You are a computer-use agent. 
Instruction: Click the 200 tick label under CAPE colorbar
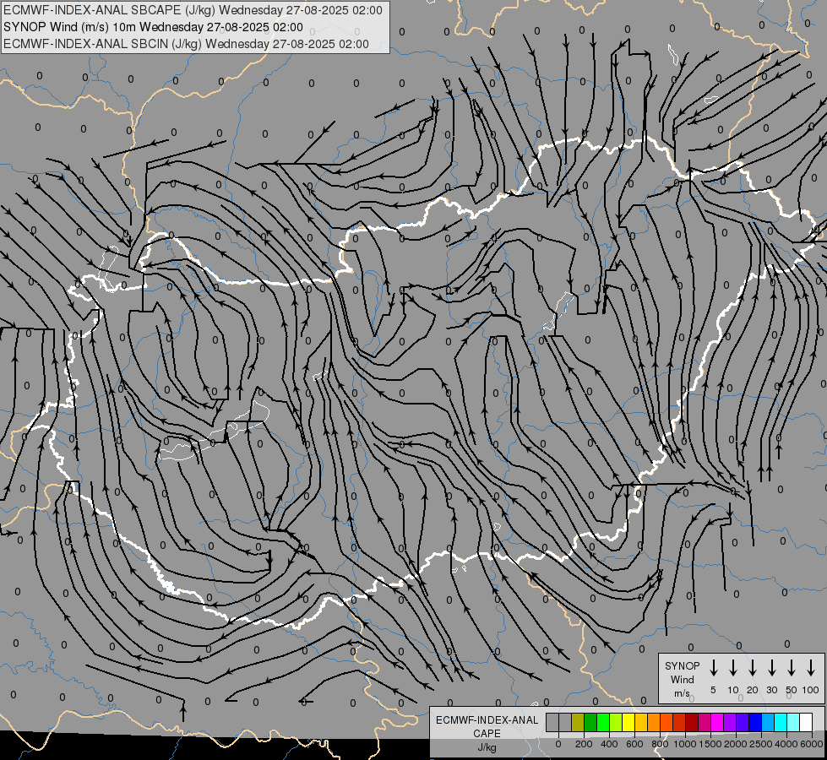click(x=584, y=744)
